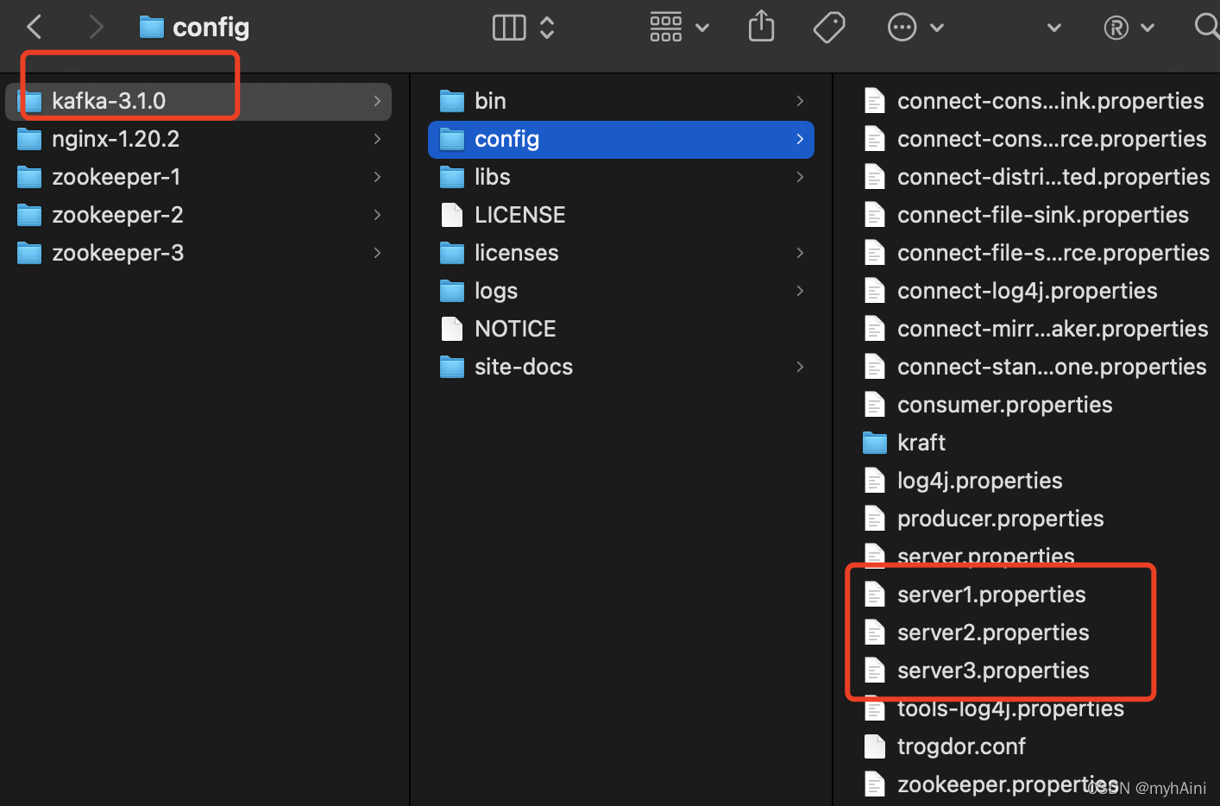Click the server3.properties file icon
1220x806 pixels.
click(875, 671)
